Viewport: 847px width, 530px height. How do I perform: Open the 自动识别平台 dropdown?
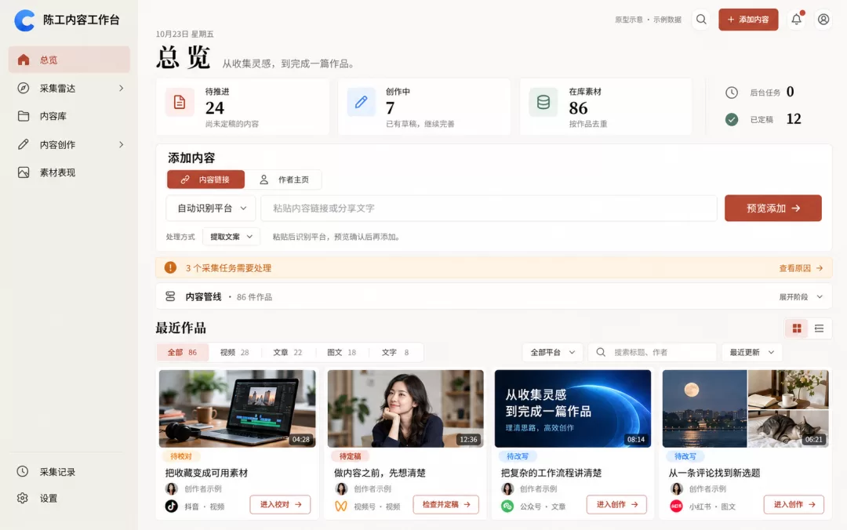(211, 208)
